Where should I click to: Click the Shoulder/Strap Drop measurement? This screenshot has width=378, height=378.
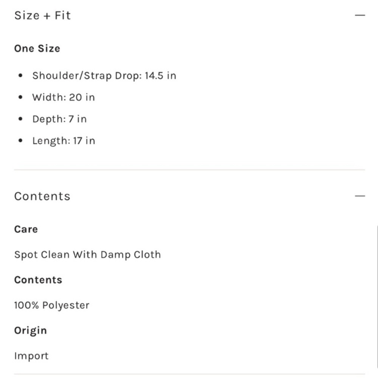click(104, 76)
